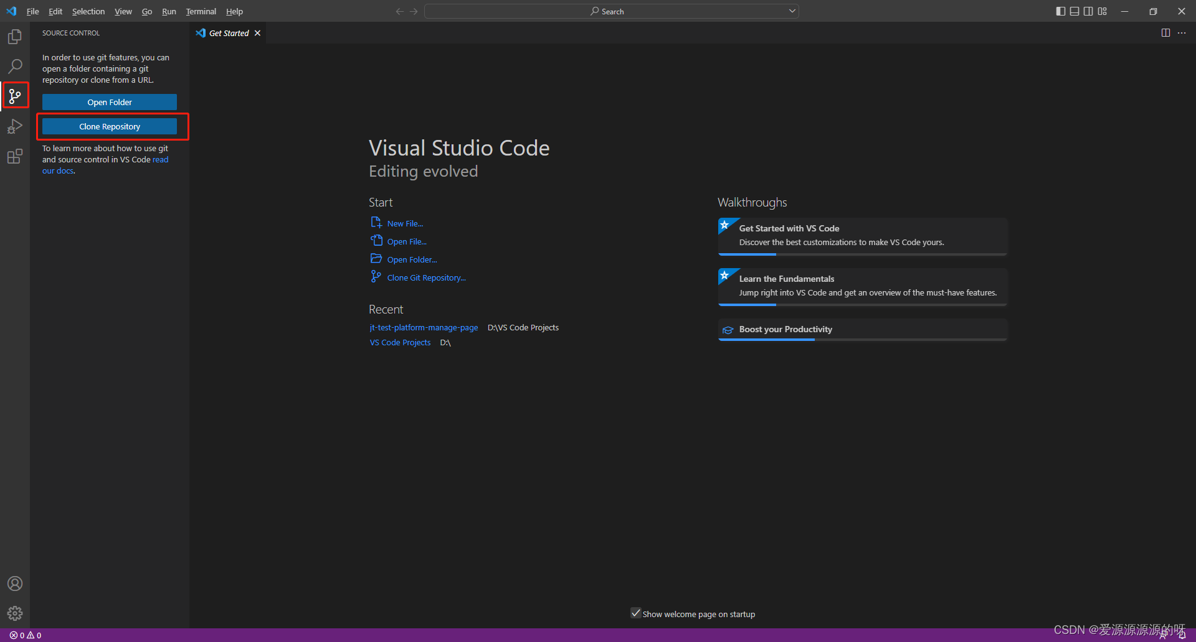Click the Open File icon under Start
The height and width of the screenshot is (642, 1196).
[x=376, y=241]
